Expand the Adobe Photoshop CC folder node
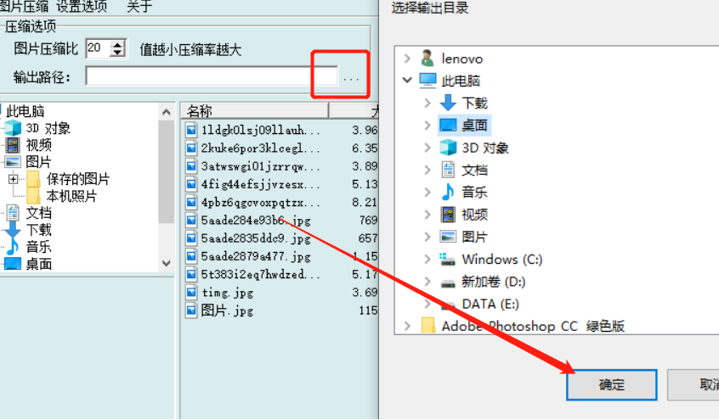 pyautogui.click(x=407, y=326)
